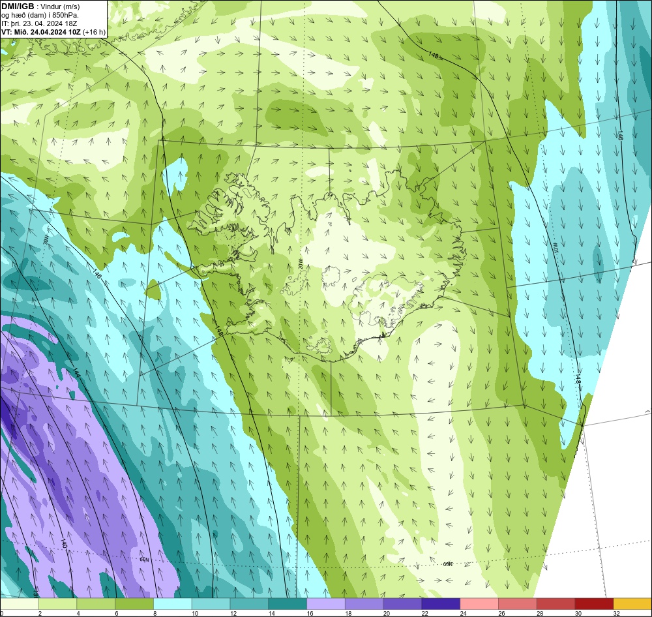Screen dimensions: 652x617
Task: Click the 148 contour label north of Iceland
Action: (434, 55)
